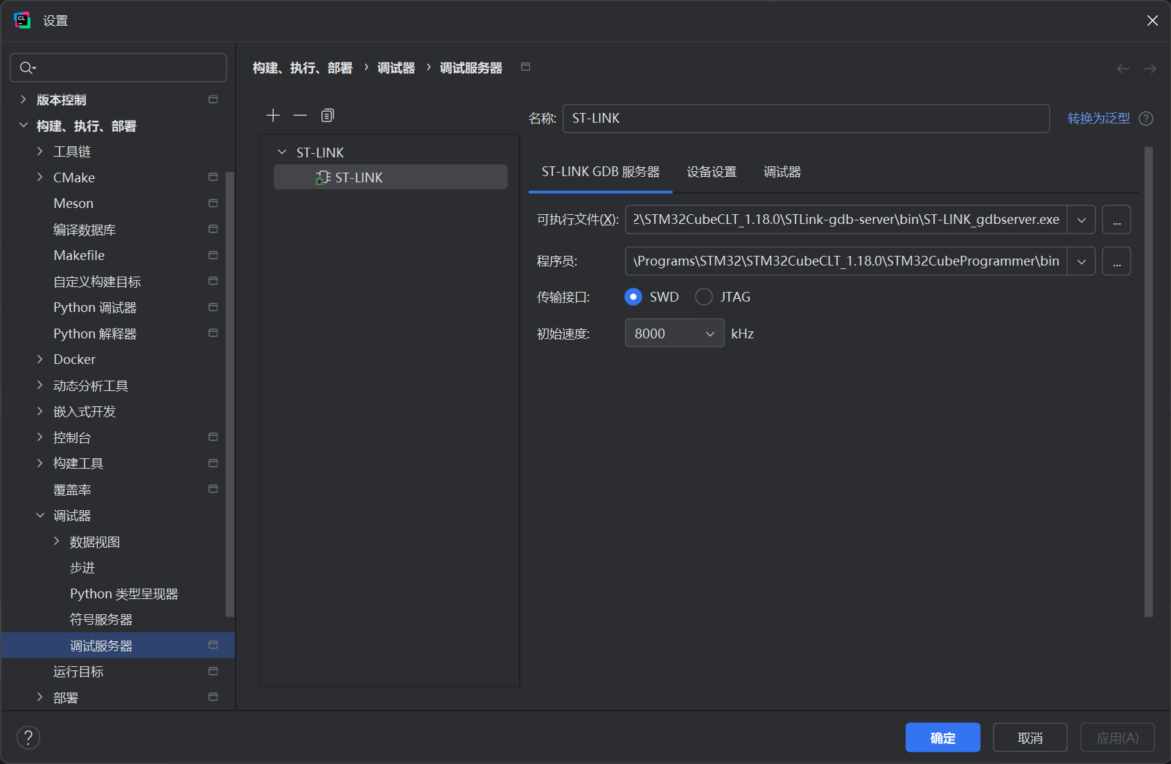Image resolution: width=1171 pixels, height=764 pixels.
Task: Remove selected debug server with minus icon
Action: 300,115
